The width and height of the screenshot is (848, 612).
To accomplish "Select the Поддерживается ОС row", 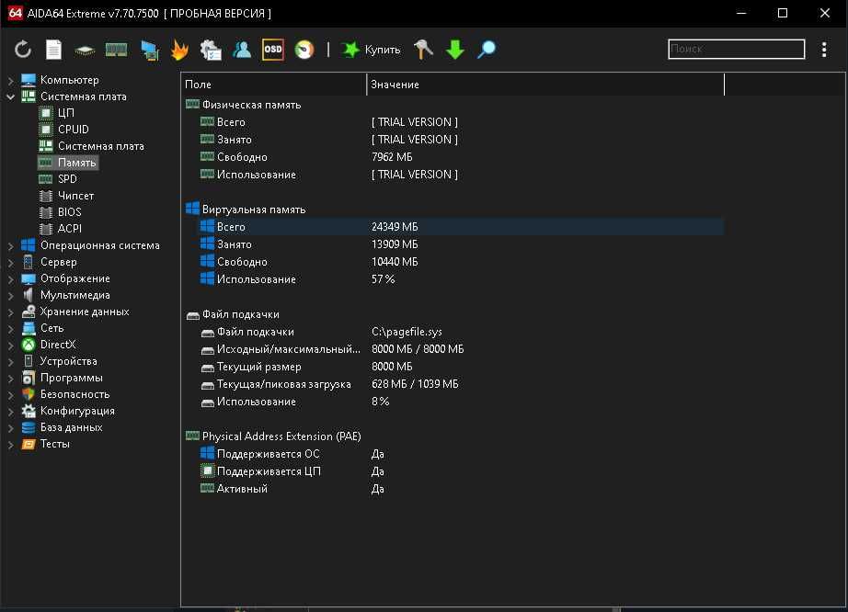I will 453,454.
